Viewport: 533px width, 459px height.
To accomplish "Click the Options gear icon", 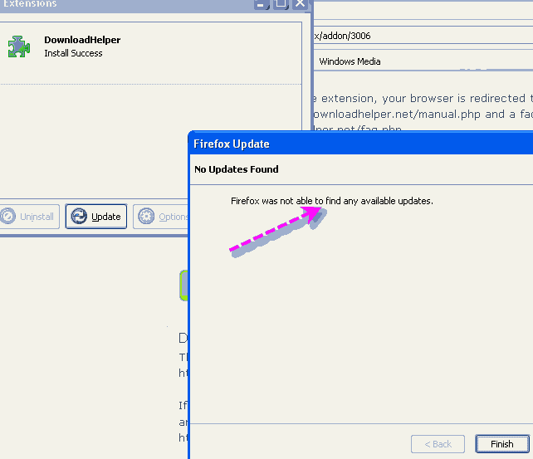I will click(146, 216).
